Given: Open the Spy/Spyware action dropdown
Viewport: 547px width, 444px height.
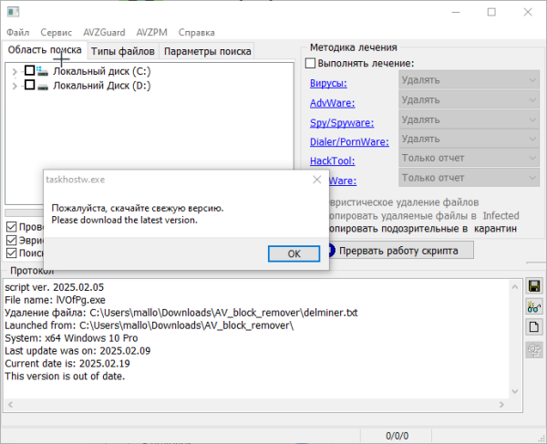Looking at the screenshot, I should coord(469,119).
